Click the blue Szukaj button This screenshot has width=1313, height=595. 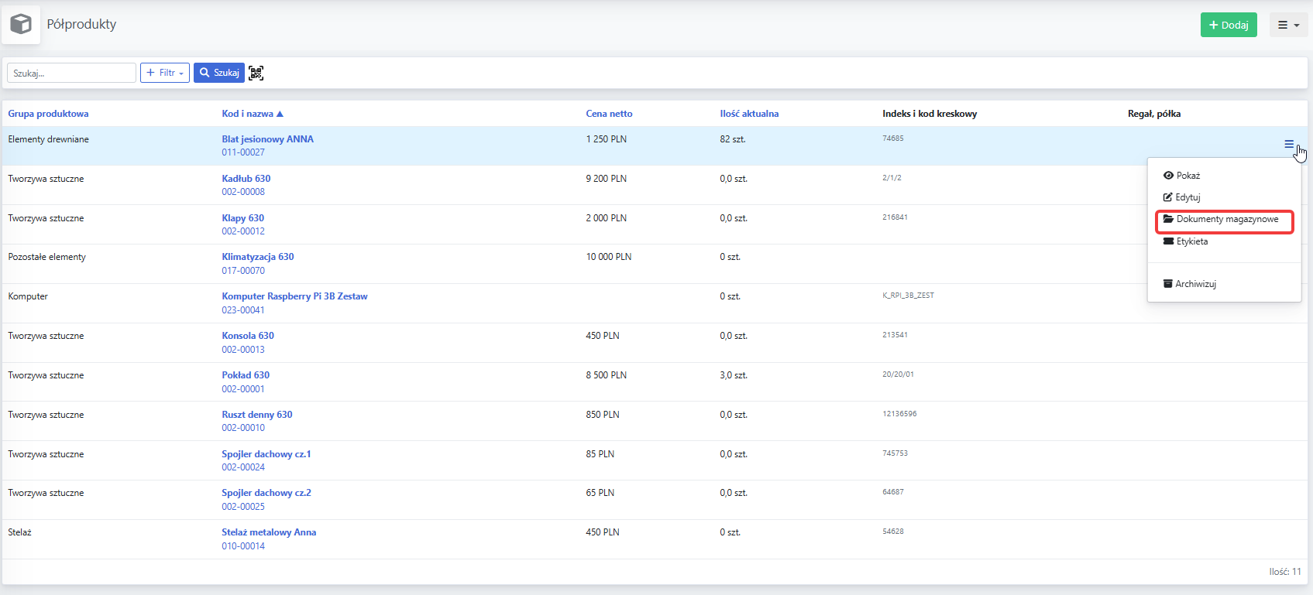[219, 73]
